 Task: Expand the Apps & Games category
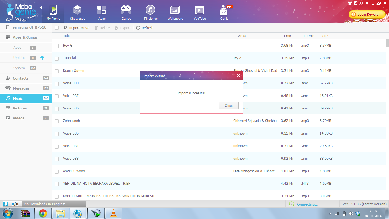(25, 38)
